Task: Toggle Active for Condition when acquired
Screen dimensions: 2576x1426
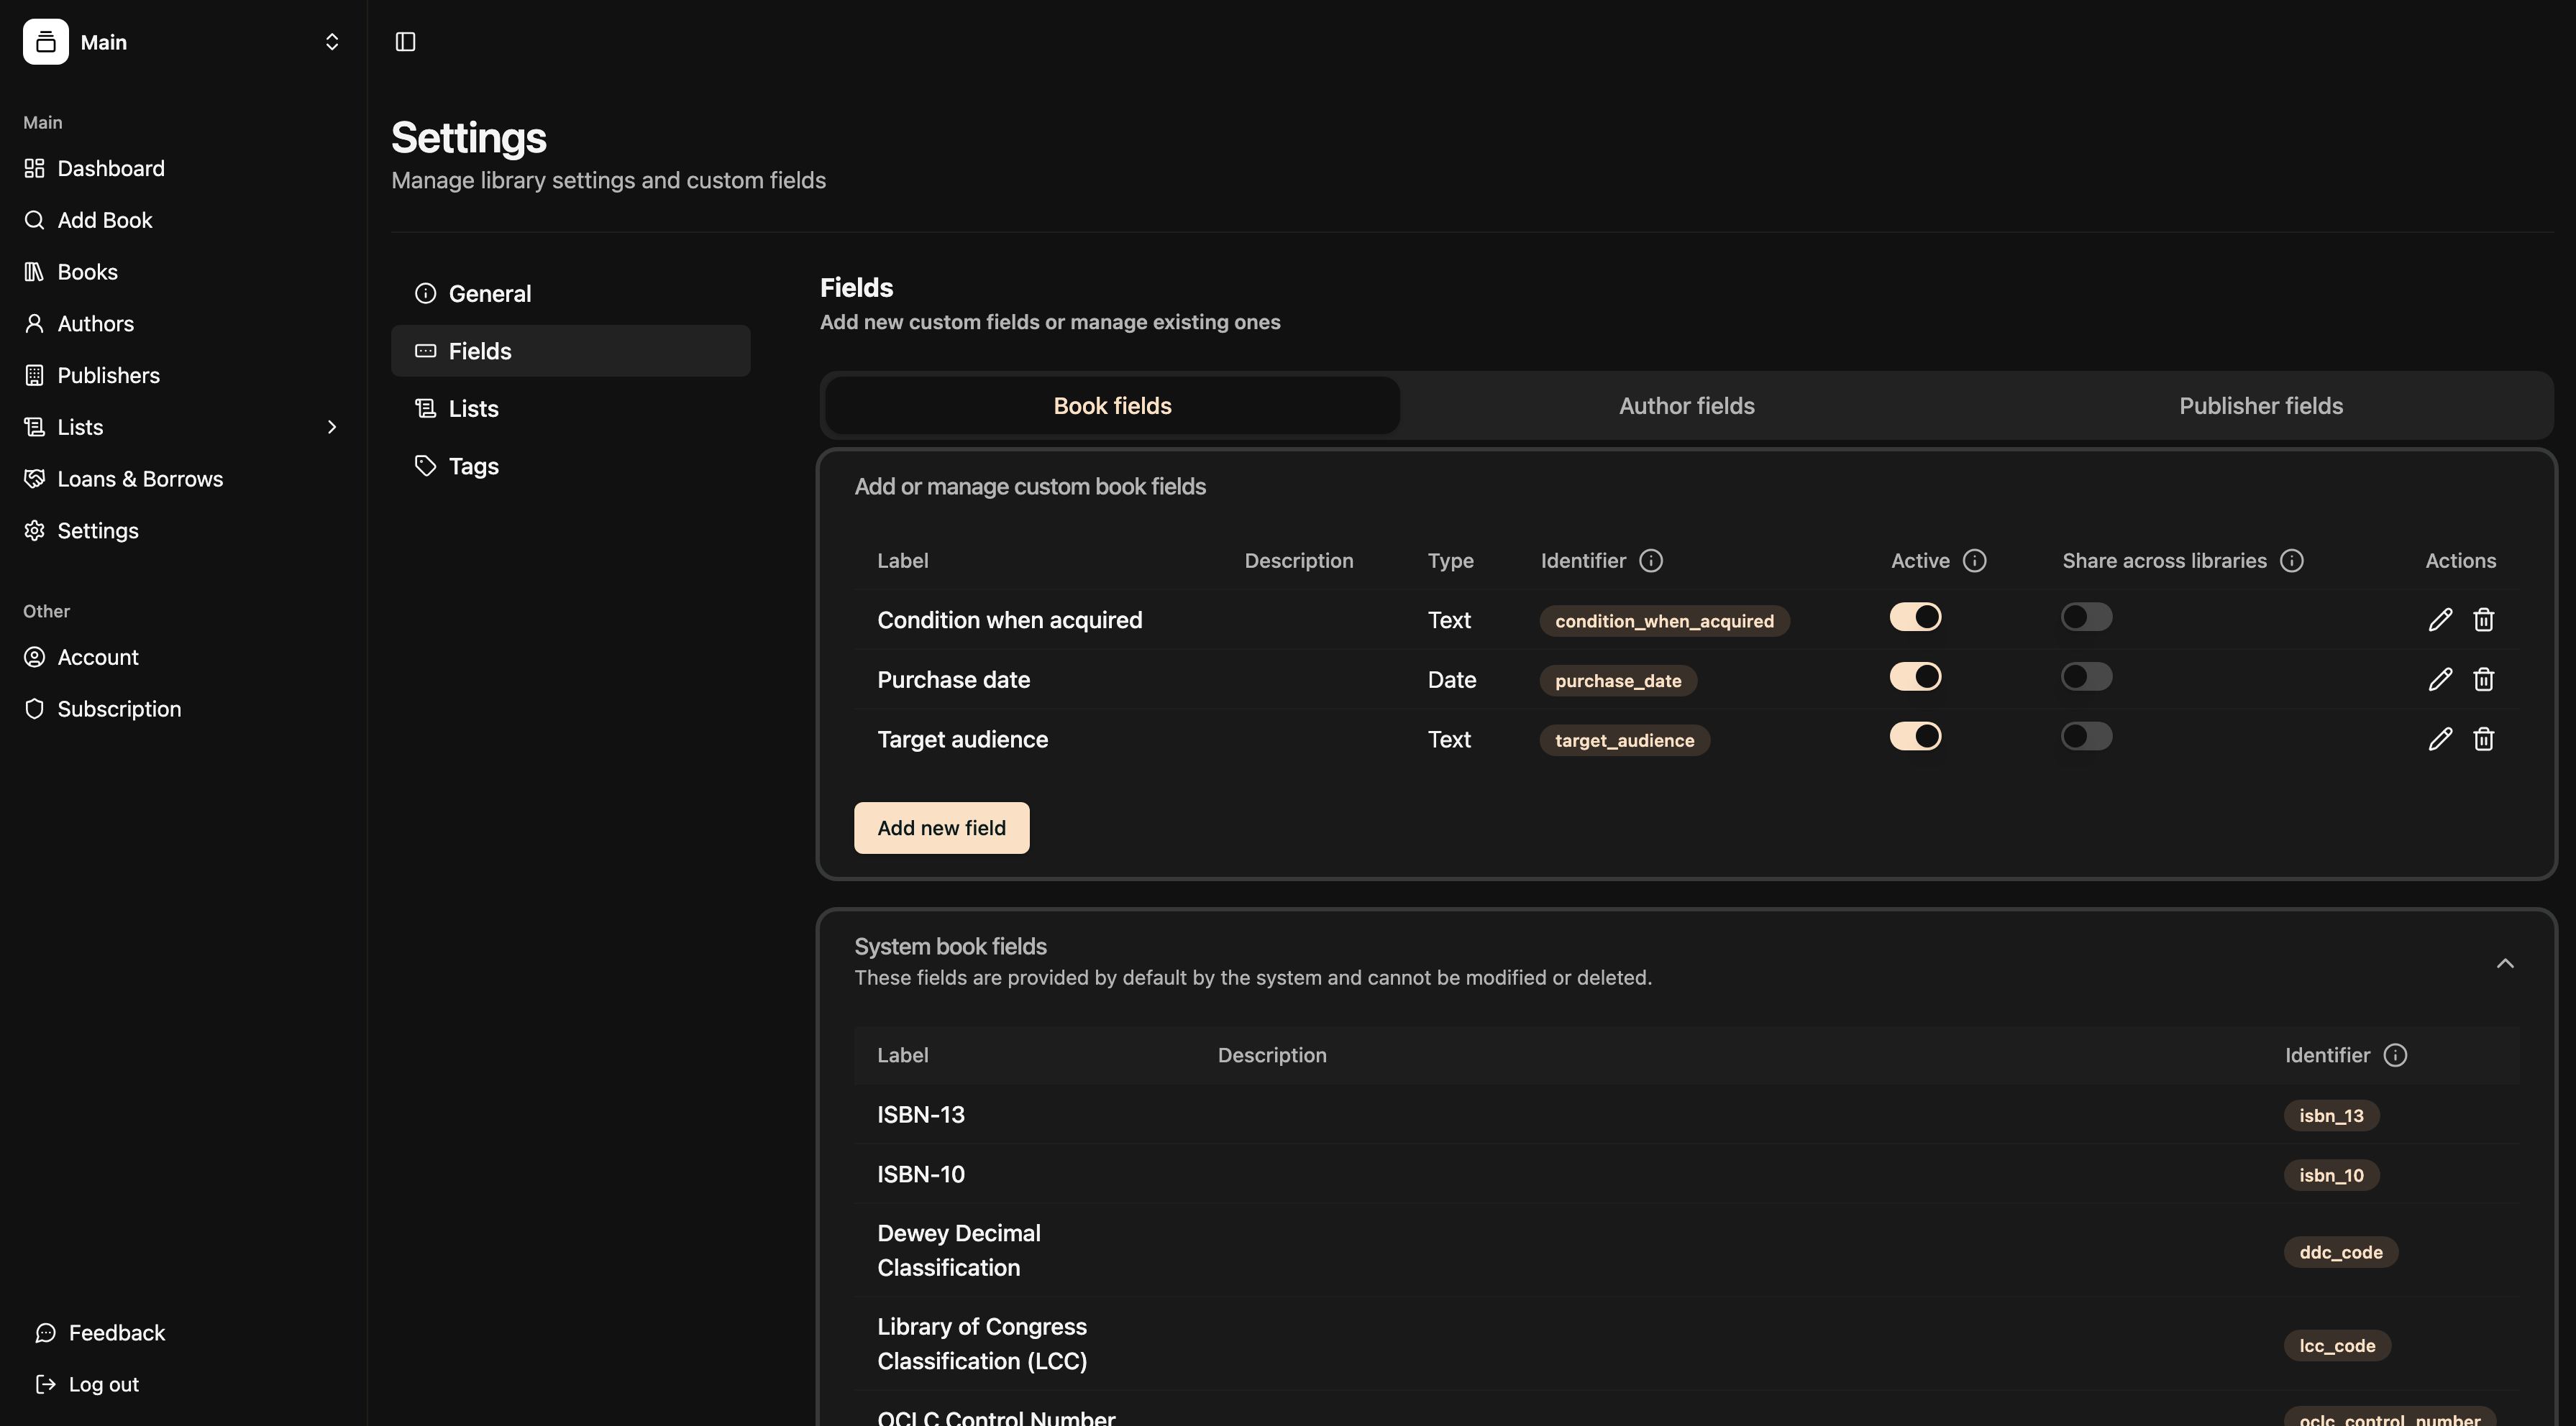Action: coord(1915,617)
